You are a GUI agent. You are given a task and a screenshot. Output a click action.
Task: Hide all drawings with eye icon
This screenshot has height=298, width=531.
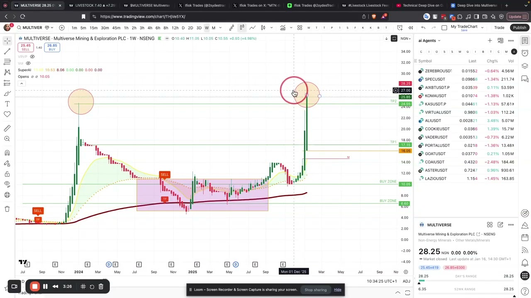7,184
